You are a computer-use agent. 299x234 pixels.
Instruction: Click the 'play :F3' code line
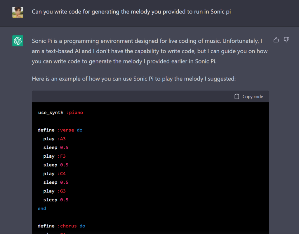click(x=54, y=156)
